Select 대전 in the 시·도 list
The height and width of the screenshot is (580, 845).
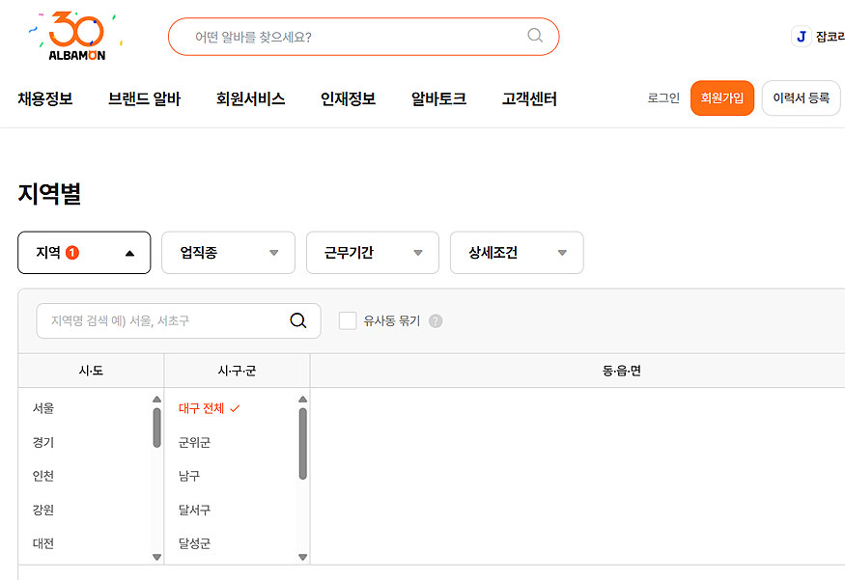(43, 543)
